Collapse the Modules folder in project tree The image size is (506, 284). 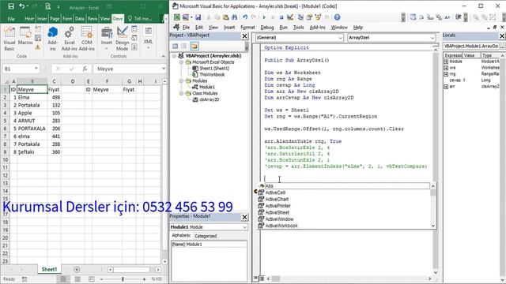[182, 80]
